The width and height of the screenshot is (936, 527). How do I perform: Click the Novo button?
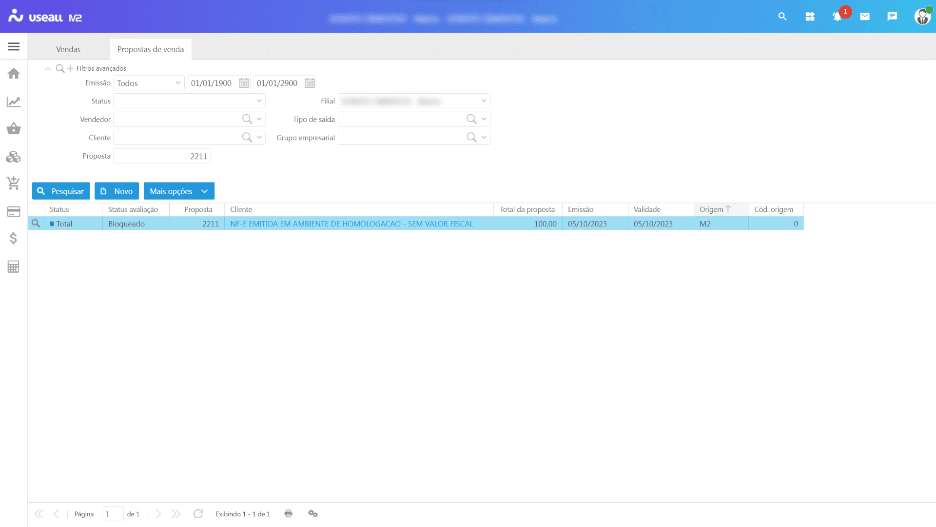117,191
